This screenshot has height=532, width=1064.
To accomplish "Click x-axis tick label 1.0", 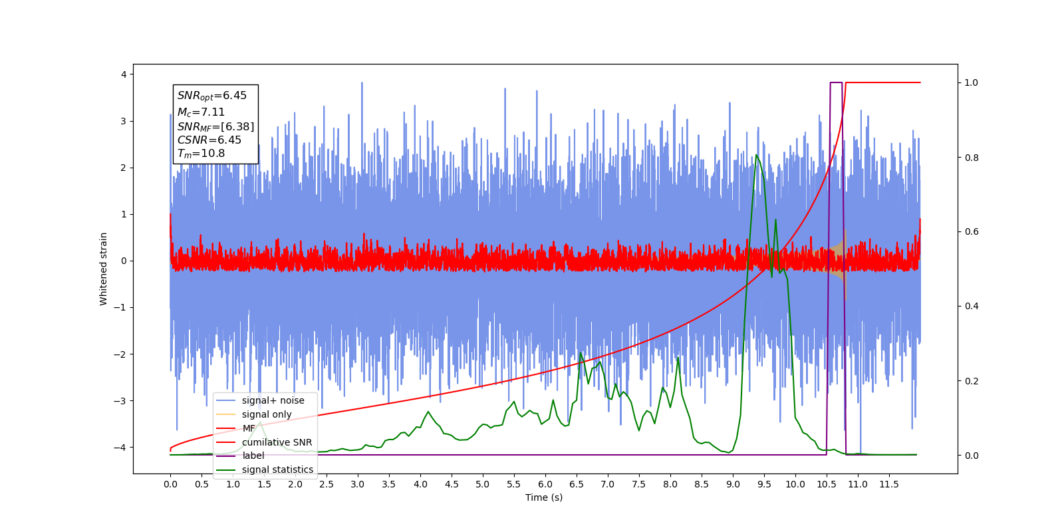I will [x=233, y=484].
